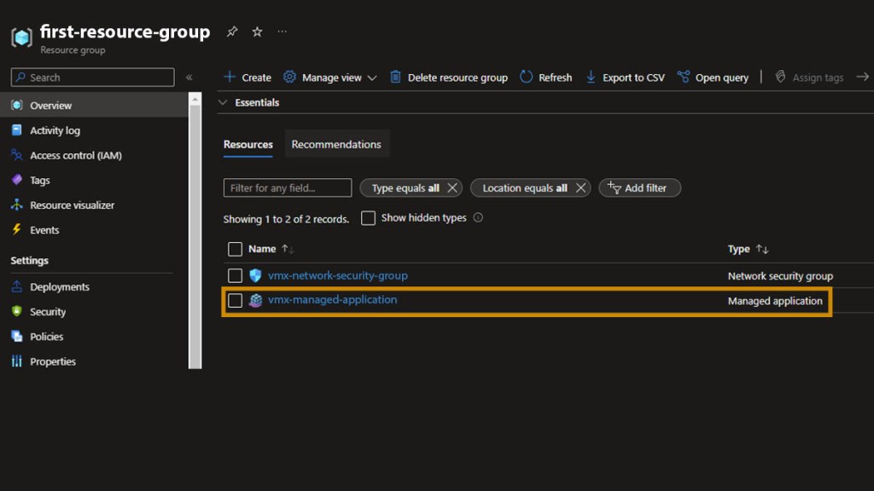Screen dimensions: 874x491
Task: Click network security group shield icon
Action: tap(255, 275)
